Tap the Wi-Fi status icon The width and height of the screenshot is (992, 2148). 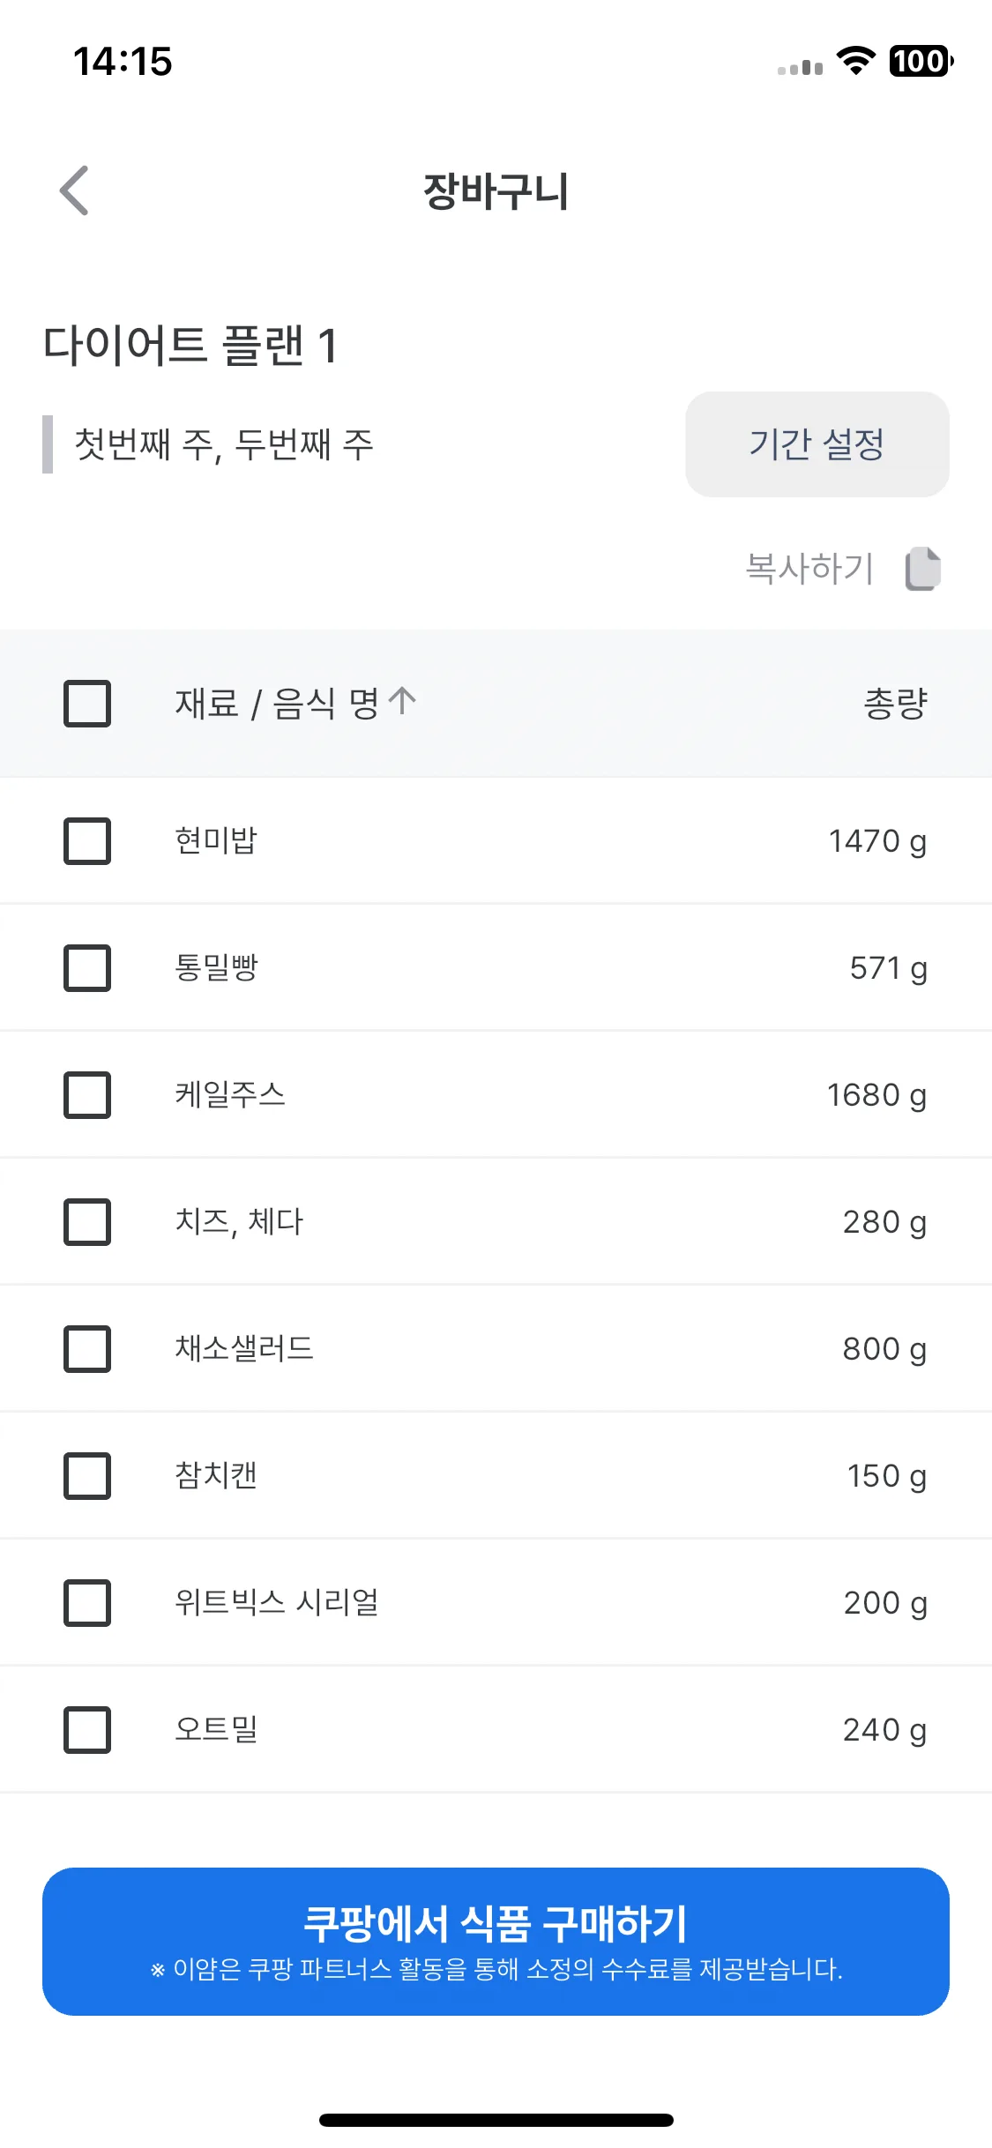tap(854, 62)
